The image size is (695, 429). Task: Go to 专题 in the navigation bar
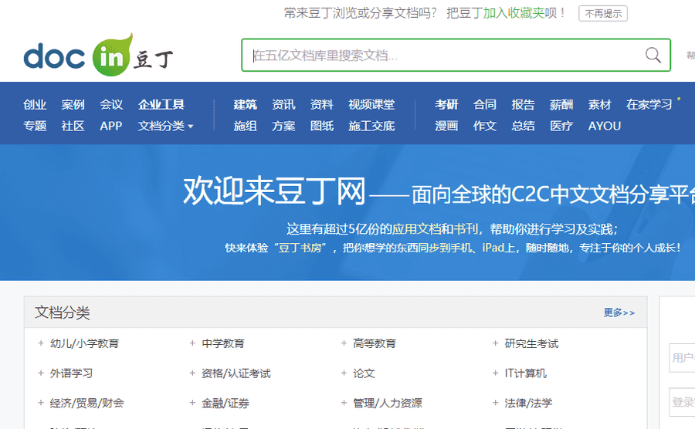tap(35, 127)
